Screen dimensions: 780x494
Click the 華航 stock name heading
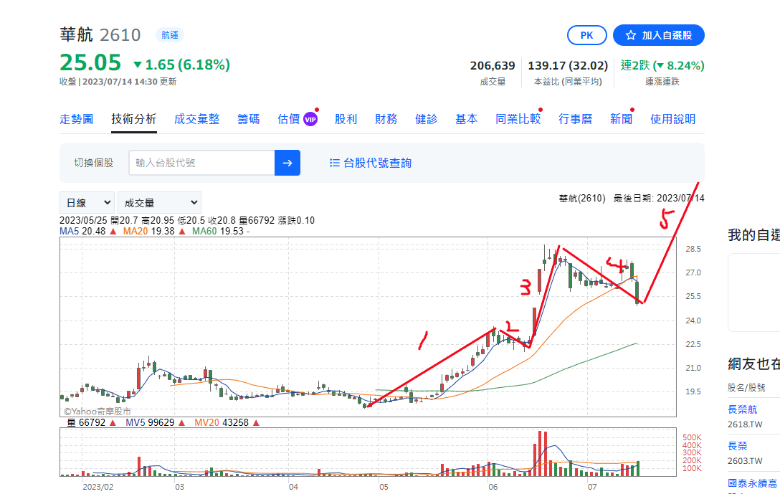(77, 35)
